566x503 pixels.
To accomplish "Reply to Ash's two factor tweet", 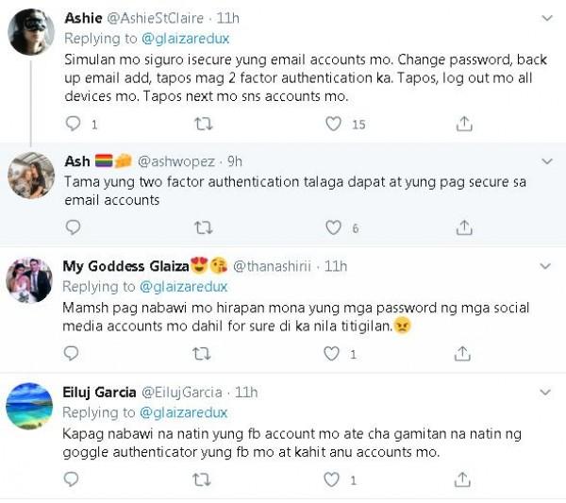I will pos(74,226).
